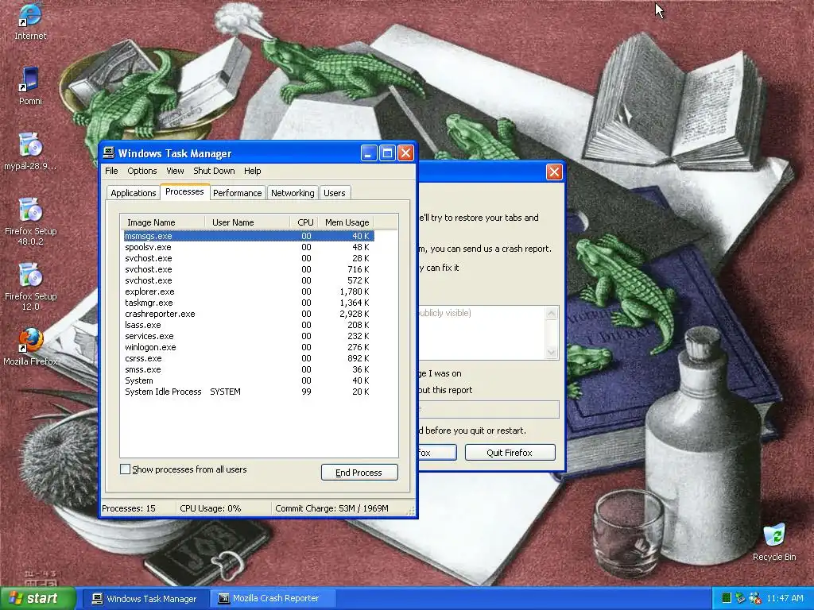Screen dimensions: 814x610
Task: Open the View menu in Task Manager
Action: point(175,171)
